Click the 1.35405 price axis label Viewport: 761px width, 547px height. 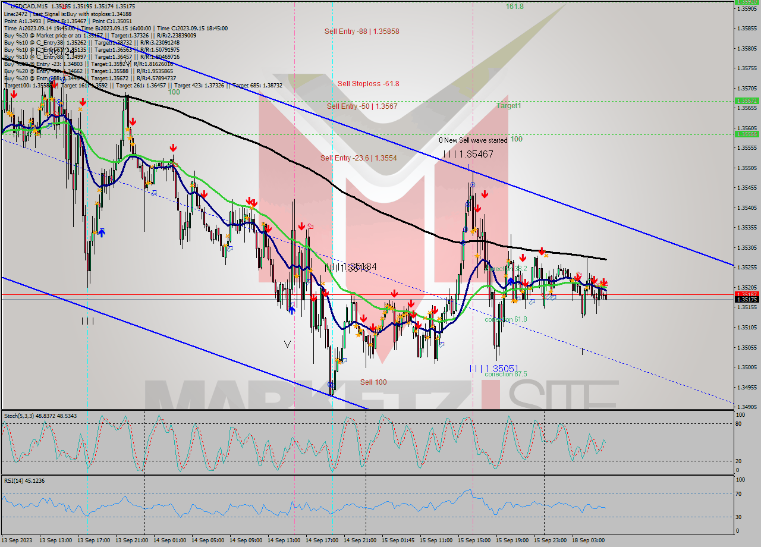click(x=747, y=208)
